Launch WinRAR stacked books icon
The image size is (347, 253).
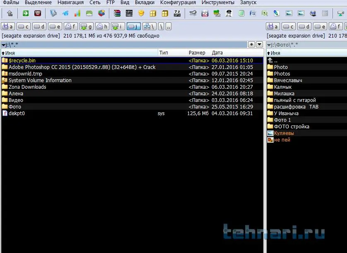point(117,14)
